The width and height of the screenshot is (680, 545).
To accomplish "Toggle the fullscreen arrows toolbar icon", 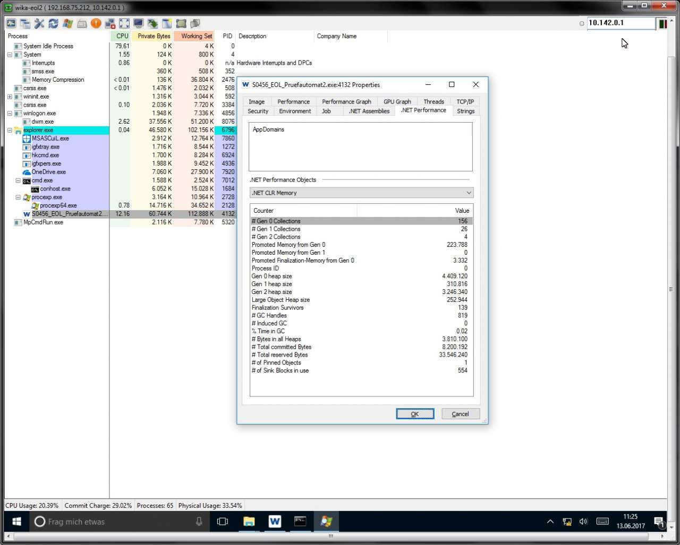I will click(124, 23).
